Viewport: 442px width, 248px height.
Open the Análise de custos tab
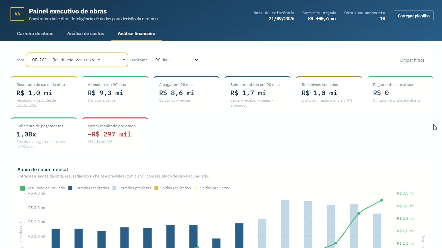(86, 33)
